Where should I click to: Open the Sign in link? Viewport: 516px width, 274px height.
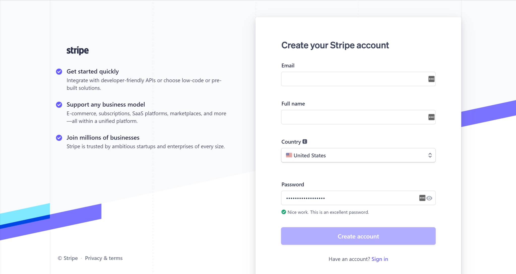[x=380, y=259]
